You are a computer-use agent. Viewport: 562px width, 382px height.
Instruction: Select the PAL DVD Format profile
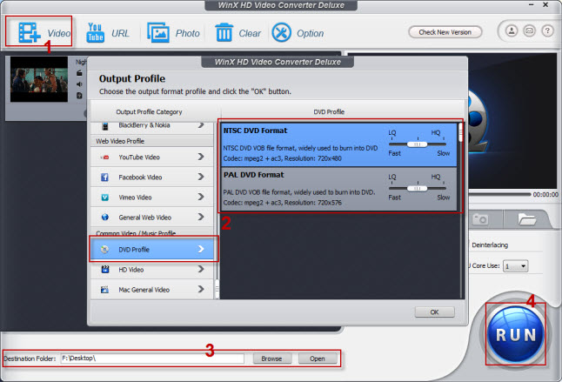coord(339,189)
